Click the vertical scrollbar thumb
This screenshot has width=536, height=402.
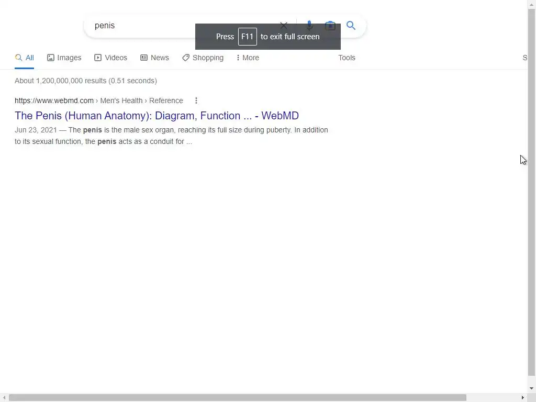pos(532,192)
